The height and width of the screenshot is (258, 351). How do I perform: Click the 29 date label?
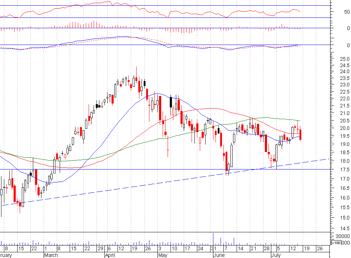tap(100, 249)
